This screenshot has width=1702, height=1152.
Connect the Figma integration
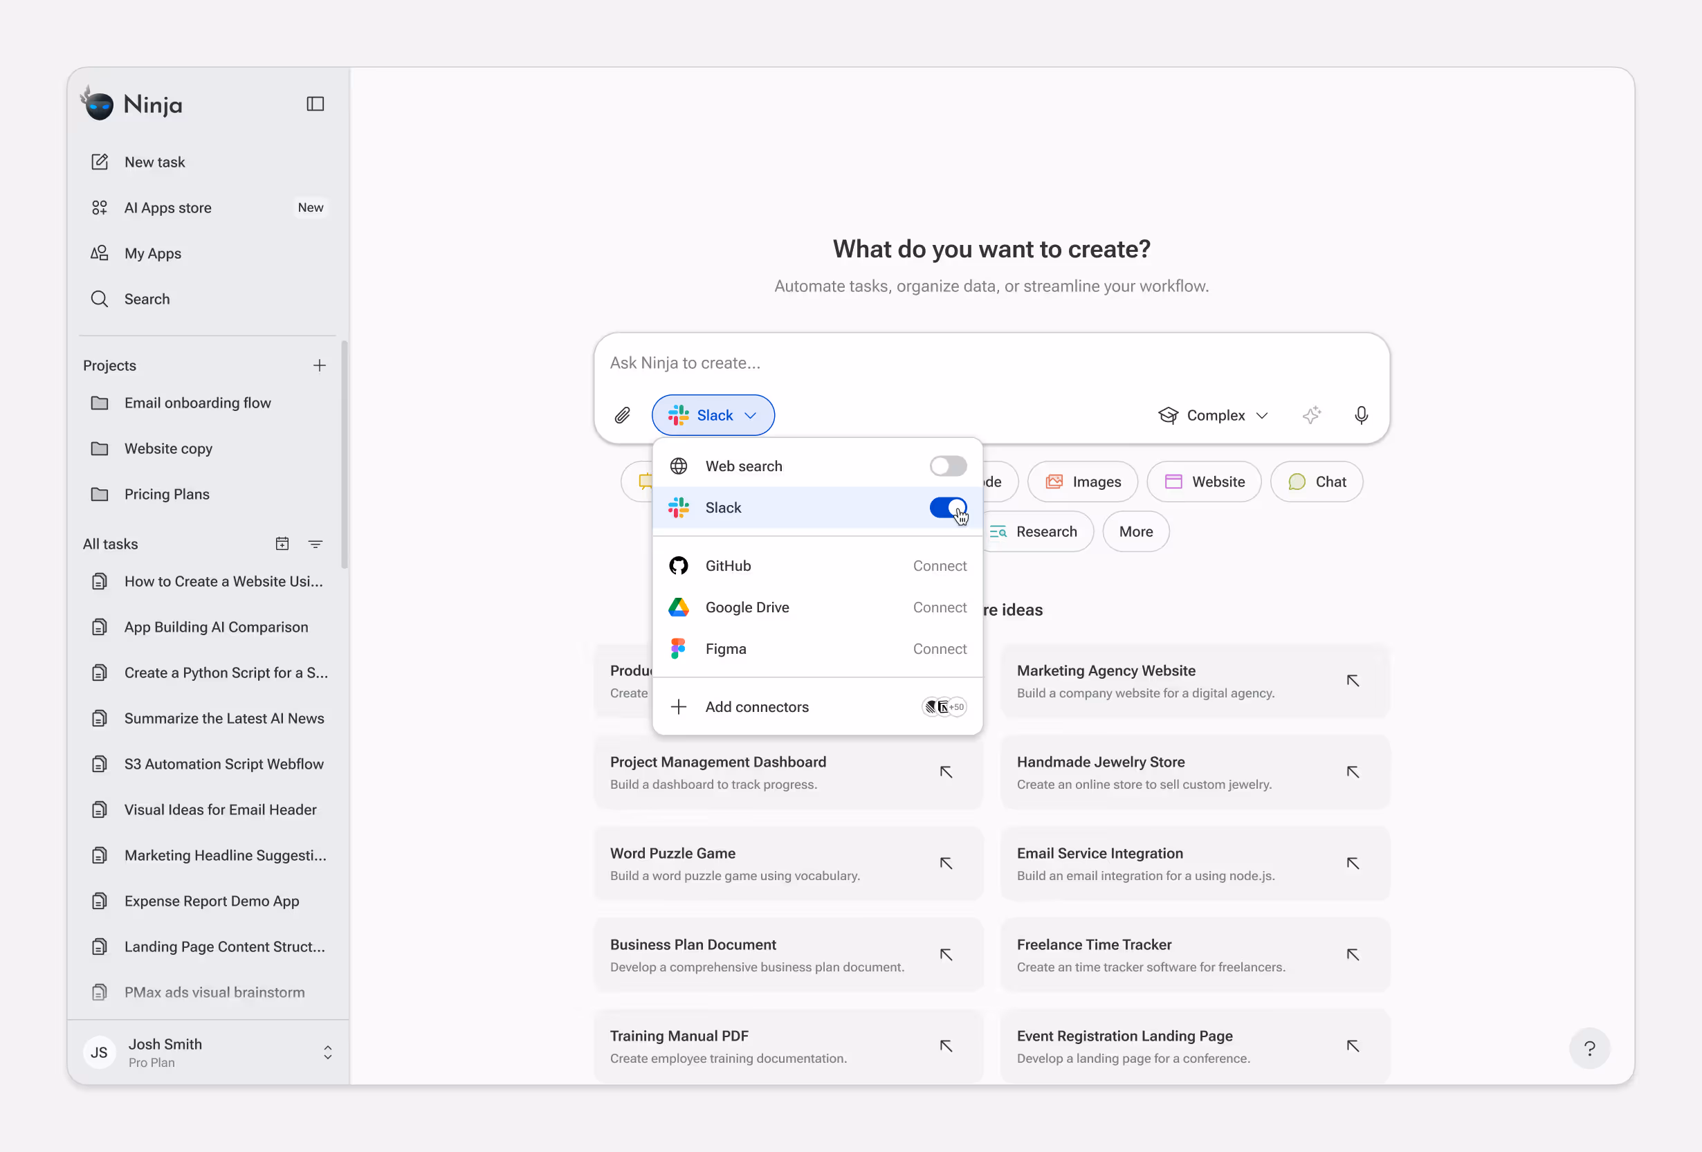point(939,649)
